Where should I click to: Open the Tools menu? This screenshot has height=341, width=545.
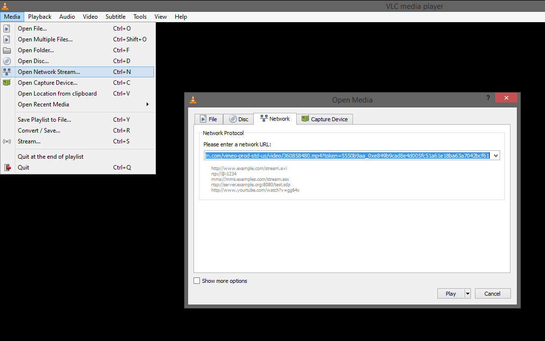click(x=140, y=17)
